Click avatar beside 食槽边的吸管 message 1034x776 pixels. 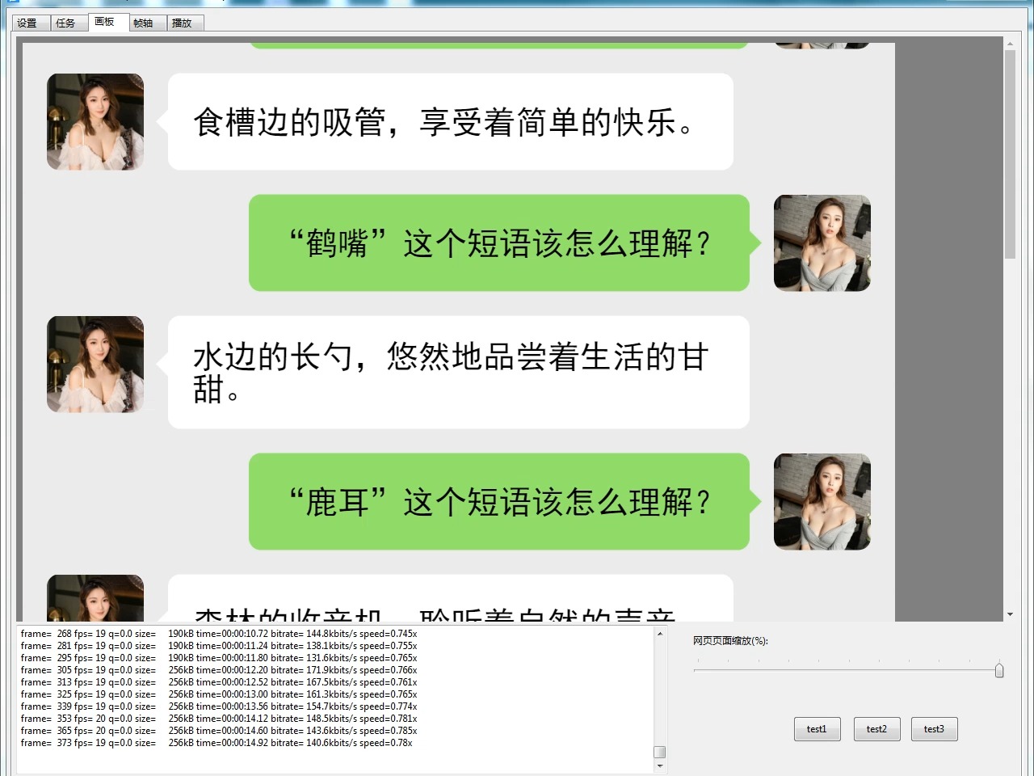click(95, 122)
